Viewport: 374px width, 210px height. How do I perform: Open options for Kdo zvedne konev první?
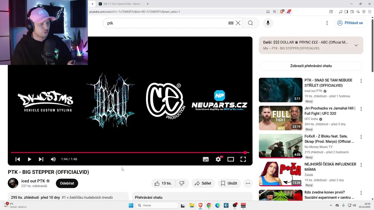361,193
